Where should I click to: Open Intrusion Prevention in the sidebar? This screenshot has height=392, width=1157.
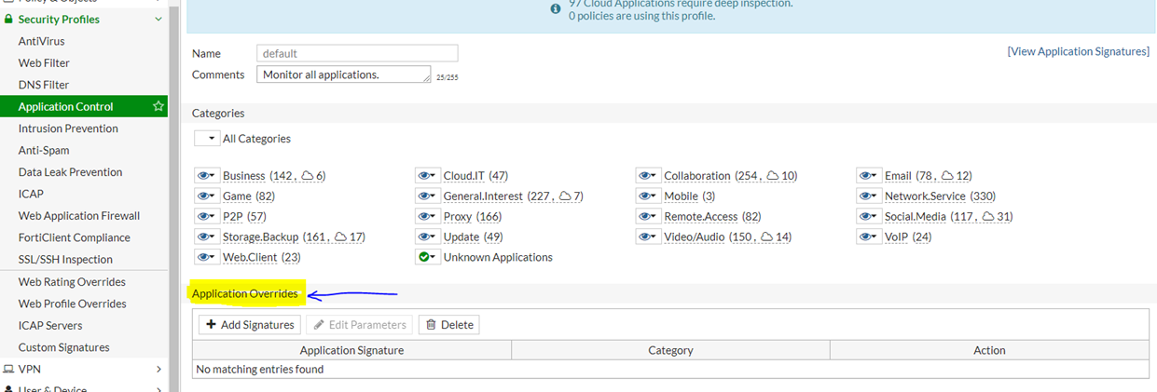pyautogui.click(x=68, y=128)
